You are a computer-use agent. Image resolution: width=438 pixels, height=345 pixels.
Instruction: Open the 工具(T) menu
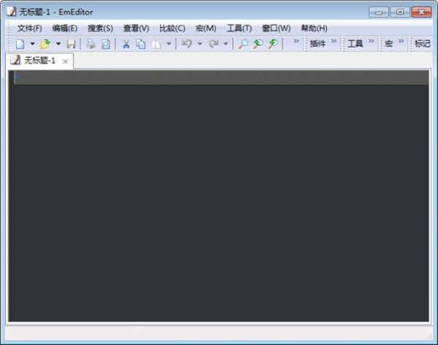click(x=239, y=28)
